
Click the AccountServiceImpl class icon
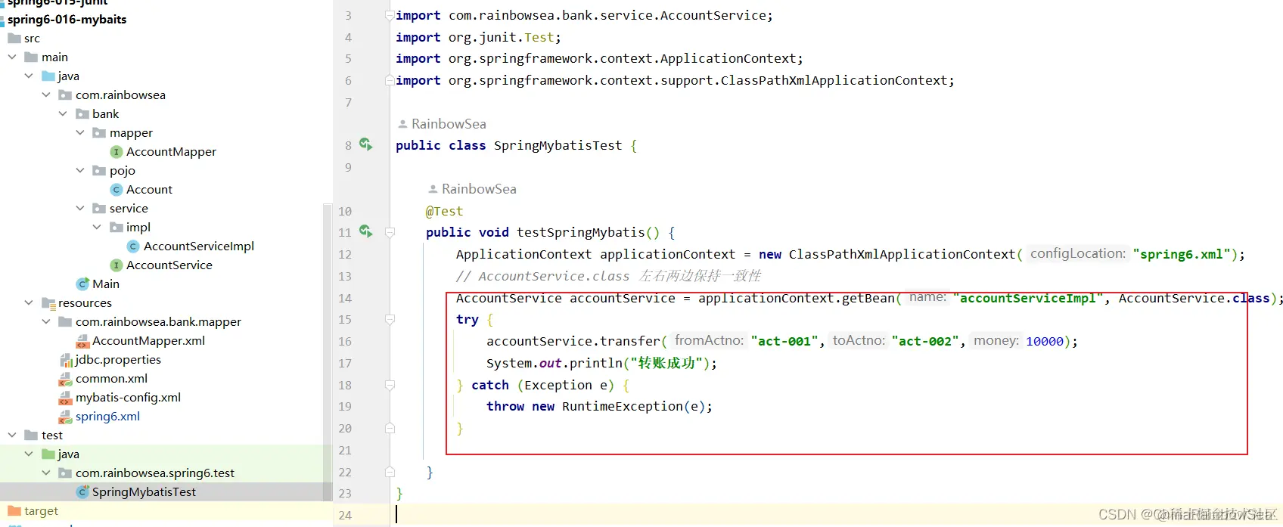pyautogui.click(x=133, y=246)
